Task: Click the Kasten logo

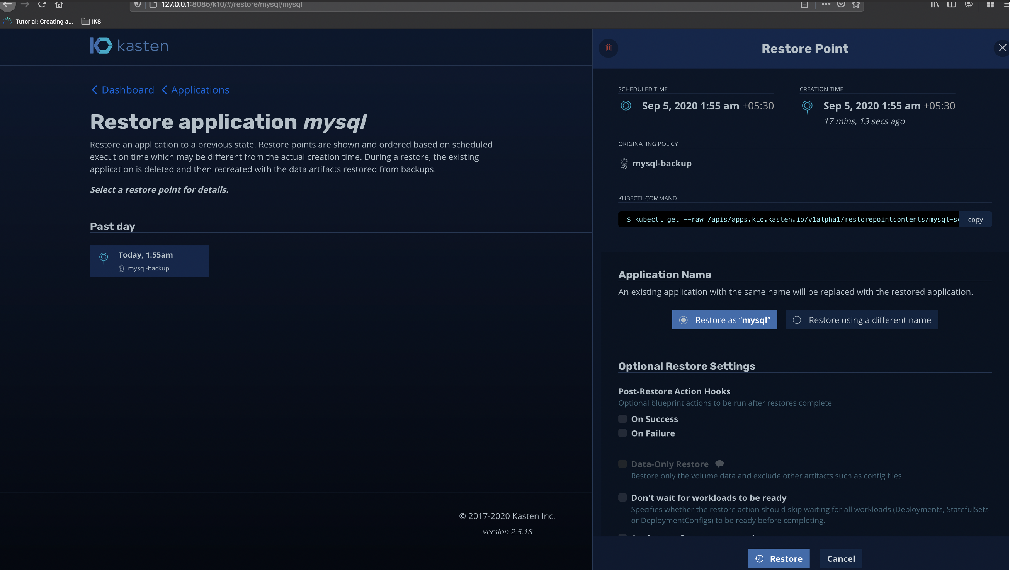Action: click(129, 46)
